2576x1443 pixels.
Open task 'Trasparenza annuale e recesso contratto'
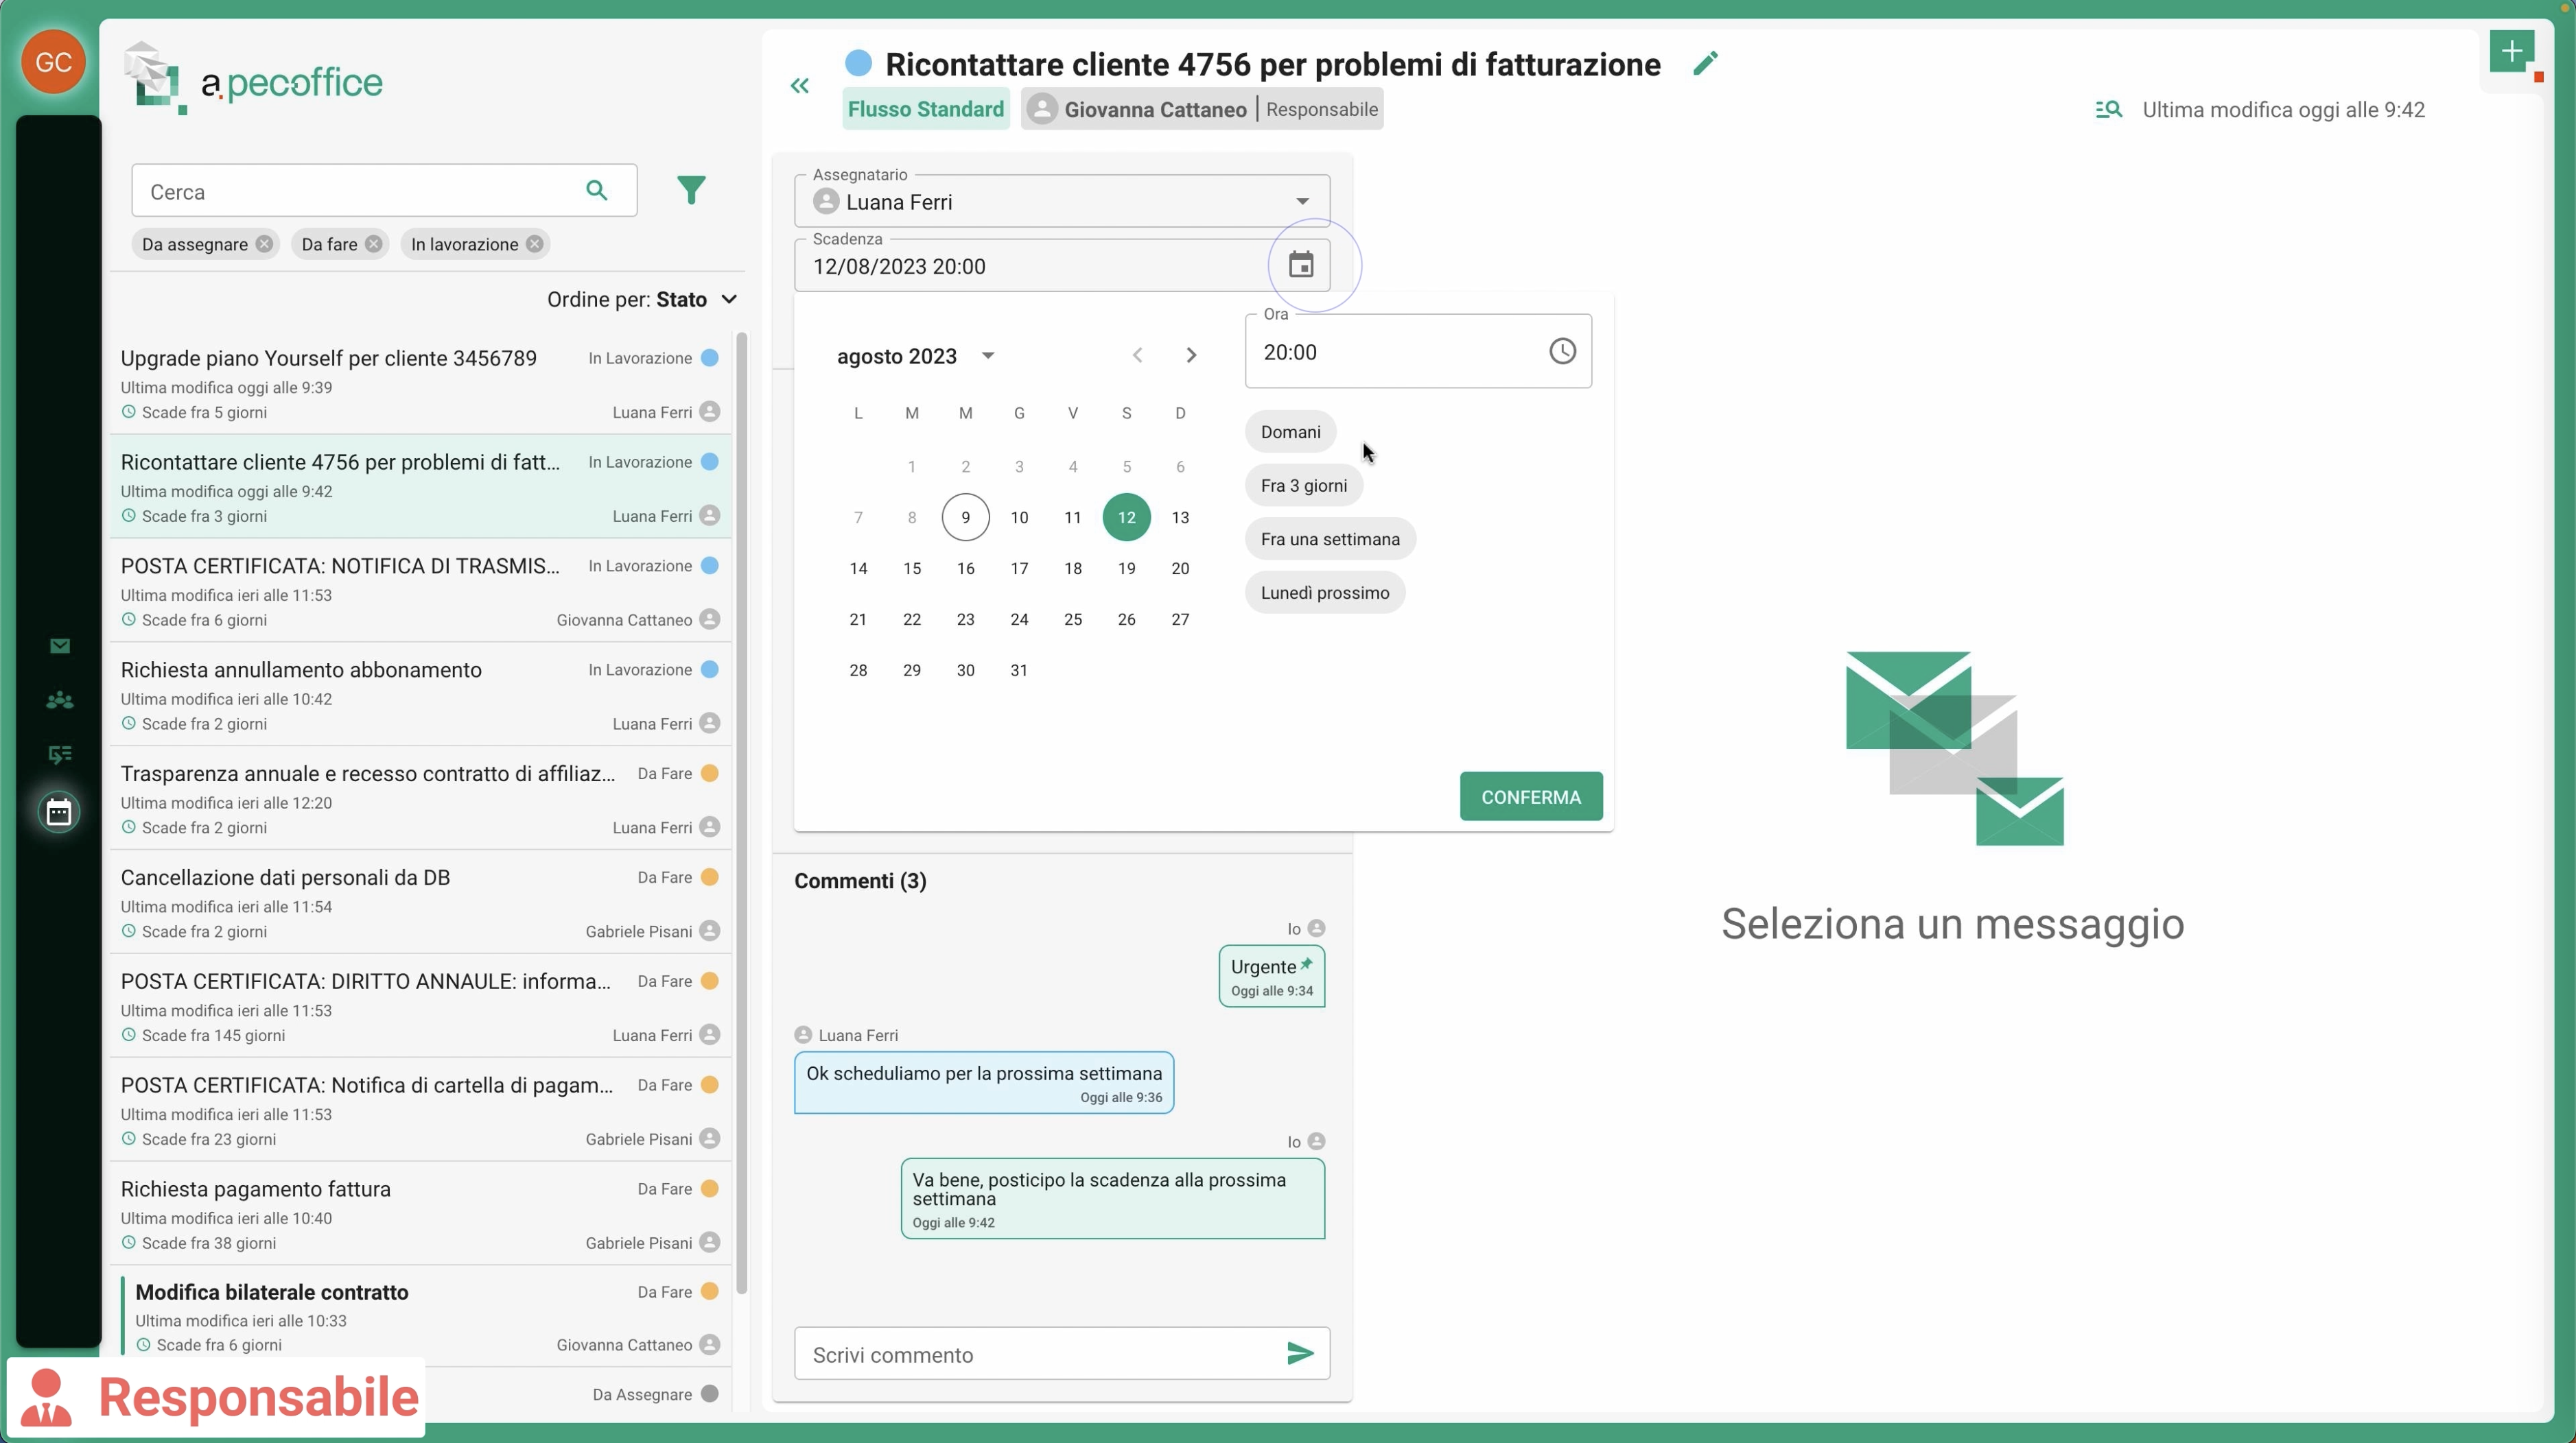pos(420,800)
